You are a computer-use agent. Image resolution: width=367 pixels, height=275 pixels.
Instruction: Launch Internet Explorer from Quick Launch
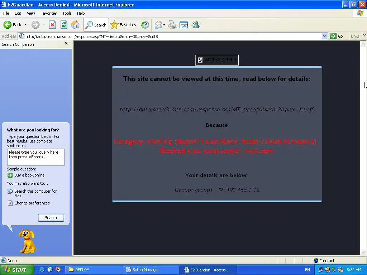42,270
